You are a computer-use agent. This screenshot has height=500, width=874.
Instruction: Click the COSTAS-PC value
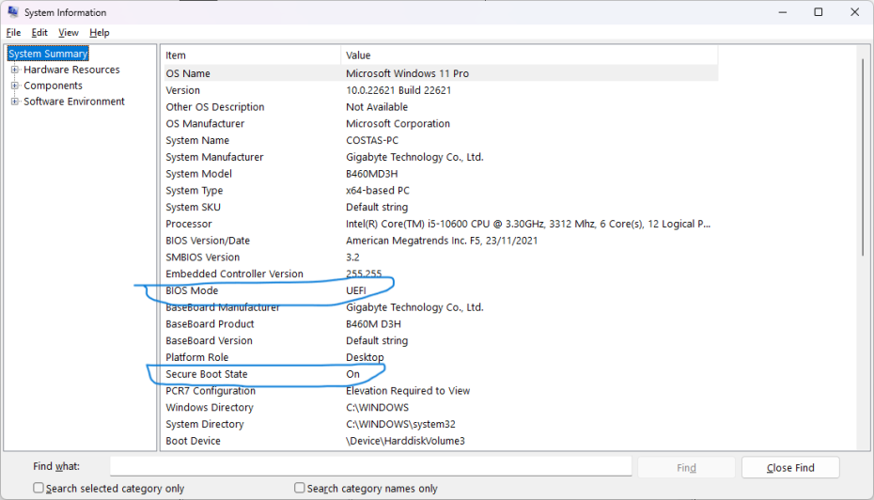point(372,140)
